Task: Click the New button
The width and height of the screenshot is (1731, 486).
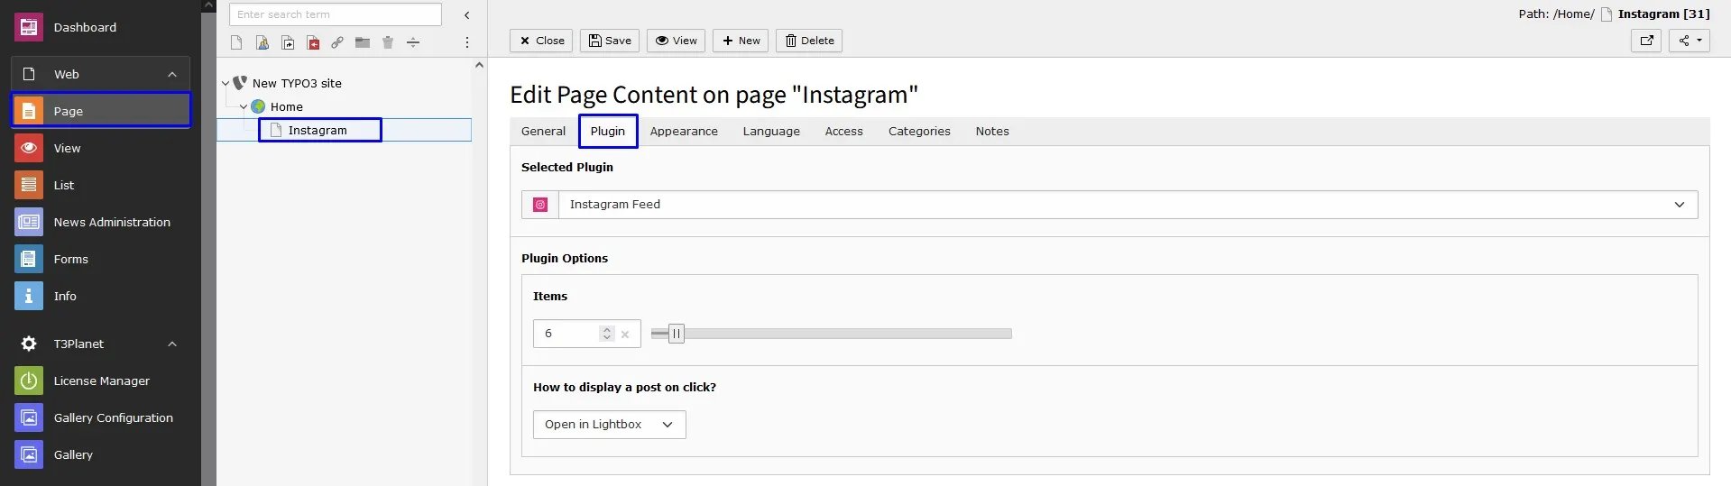Action: tap(741, 41)
